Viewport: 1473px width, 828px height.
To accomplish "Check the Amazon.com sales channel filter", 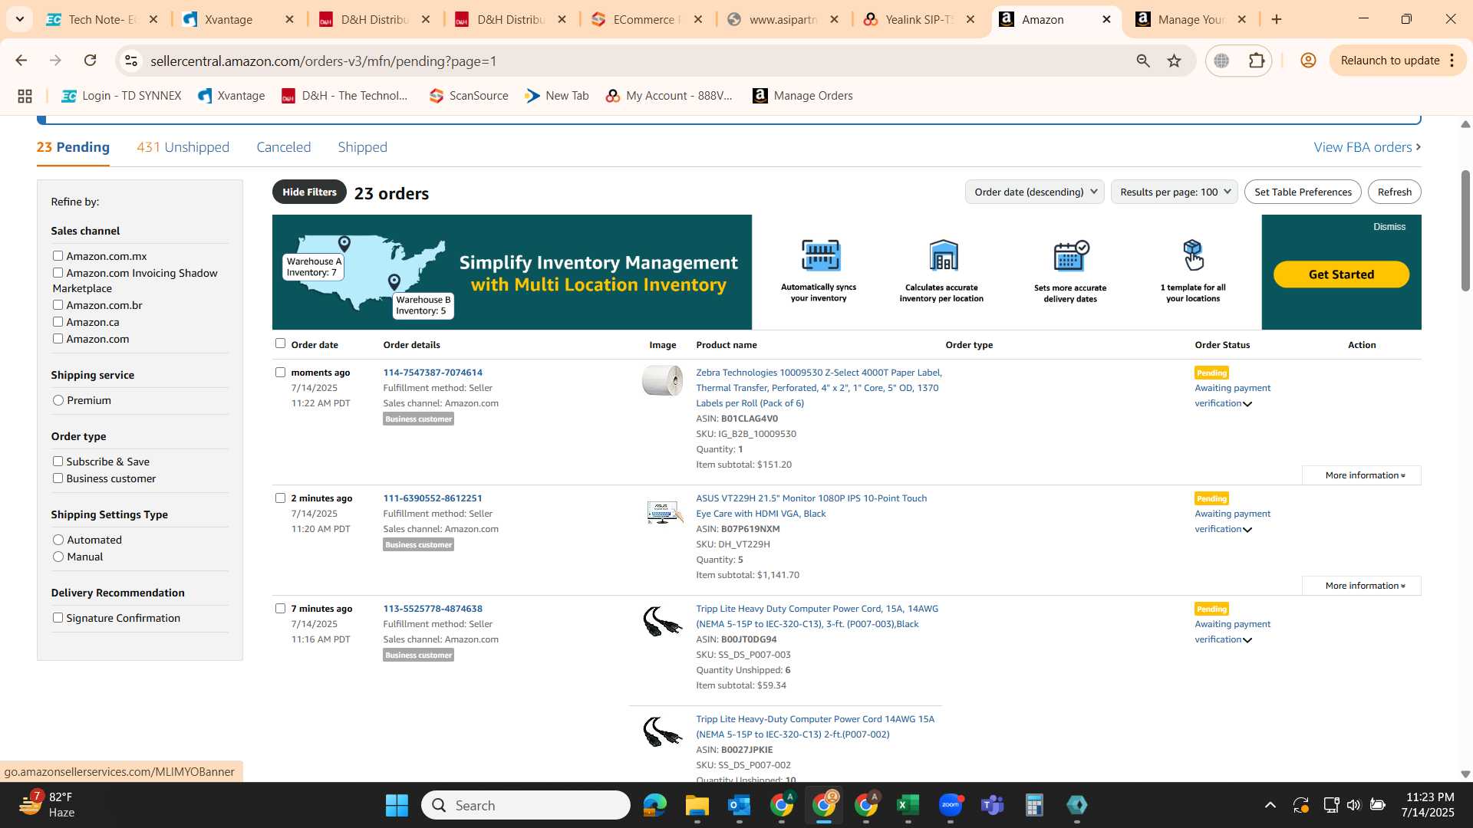I will coord(58,338).
